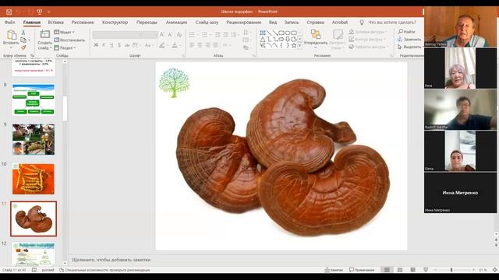Viewport: 499px width, 280px height.
Task: Toggle italic (К) formatting
Action: coord(104,45)
